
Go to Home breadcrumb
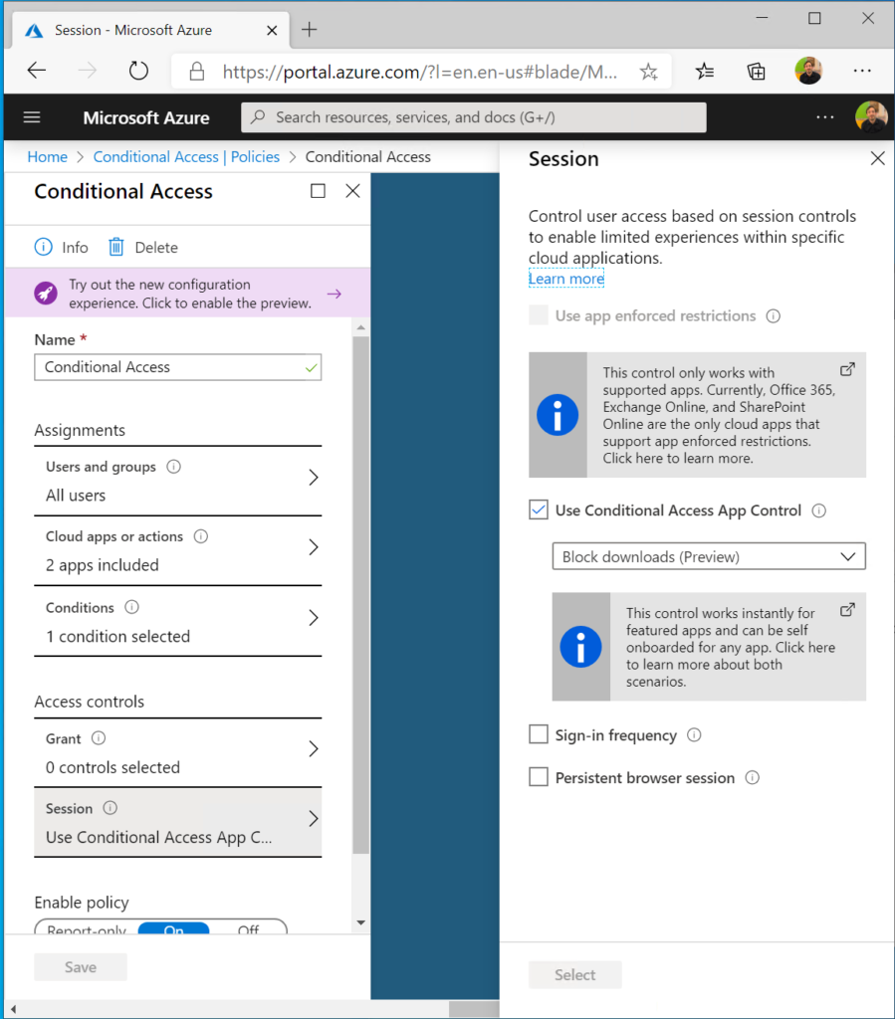(x=48, y=157)
